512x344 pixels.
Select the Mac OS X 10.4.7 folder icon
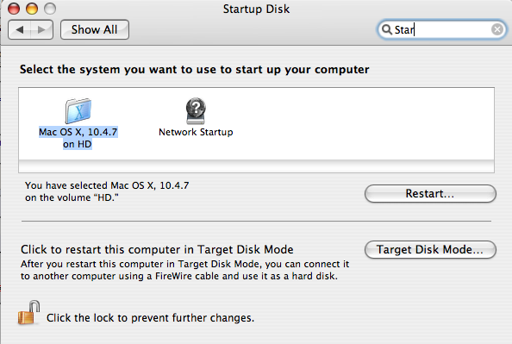(x=78, y=110)
